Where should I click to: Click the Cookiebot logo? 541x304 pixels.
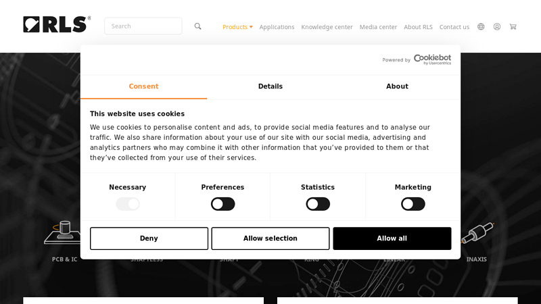432,59
